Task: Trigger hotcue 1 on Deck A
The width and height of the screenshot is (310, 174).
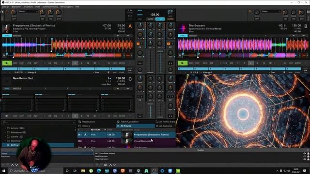Action: (10, 69)
